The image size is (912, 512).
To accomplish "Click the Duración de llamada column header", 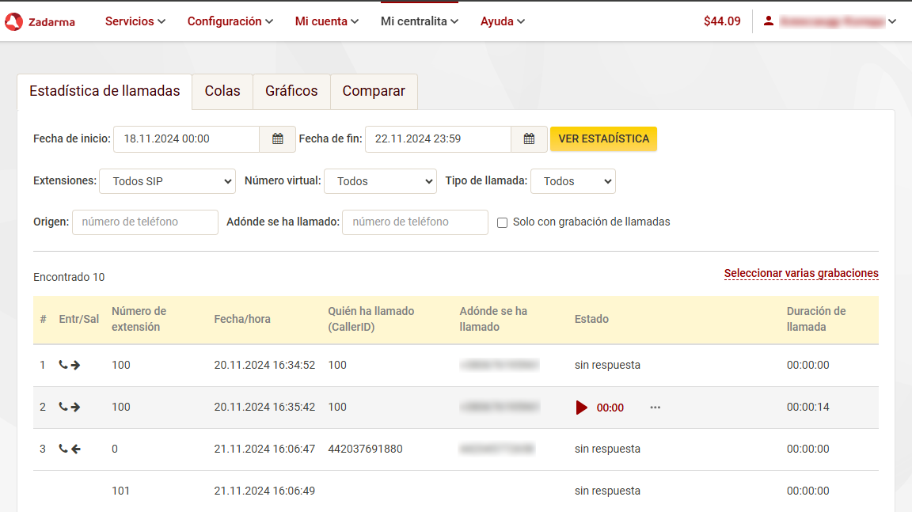I will (x=816, y=319).
